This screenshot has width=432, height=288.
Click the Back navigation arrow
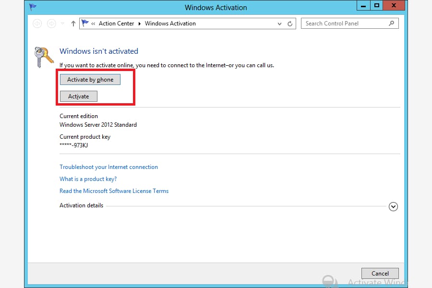pyautogui.click(x=37, y=24)
